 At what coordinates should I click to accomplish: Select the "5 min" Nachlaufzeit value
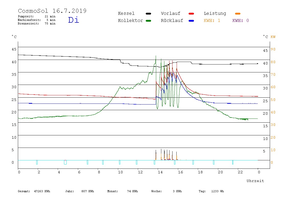pyautogui.click(x=51, y=20)
